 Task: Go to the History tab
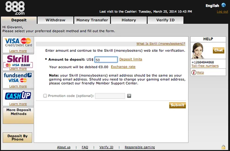point(128,20)
